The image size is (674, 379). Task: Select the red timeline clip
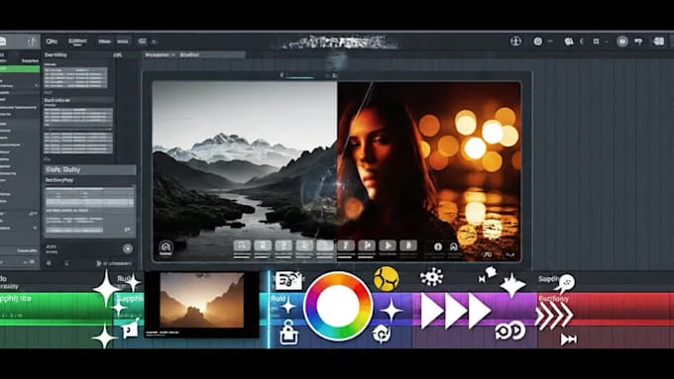[x=606, y=308]
